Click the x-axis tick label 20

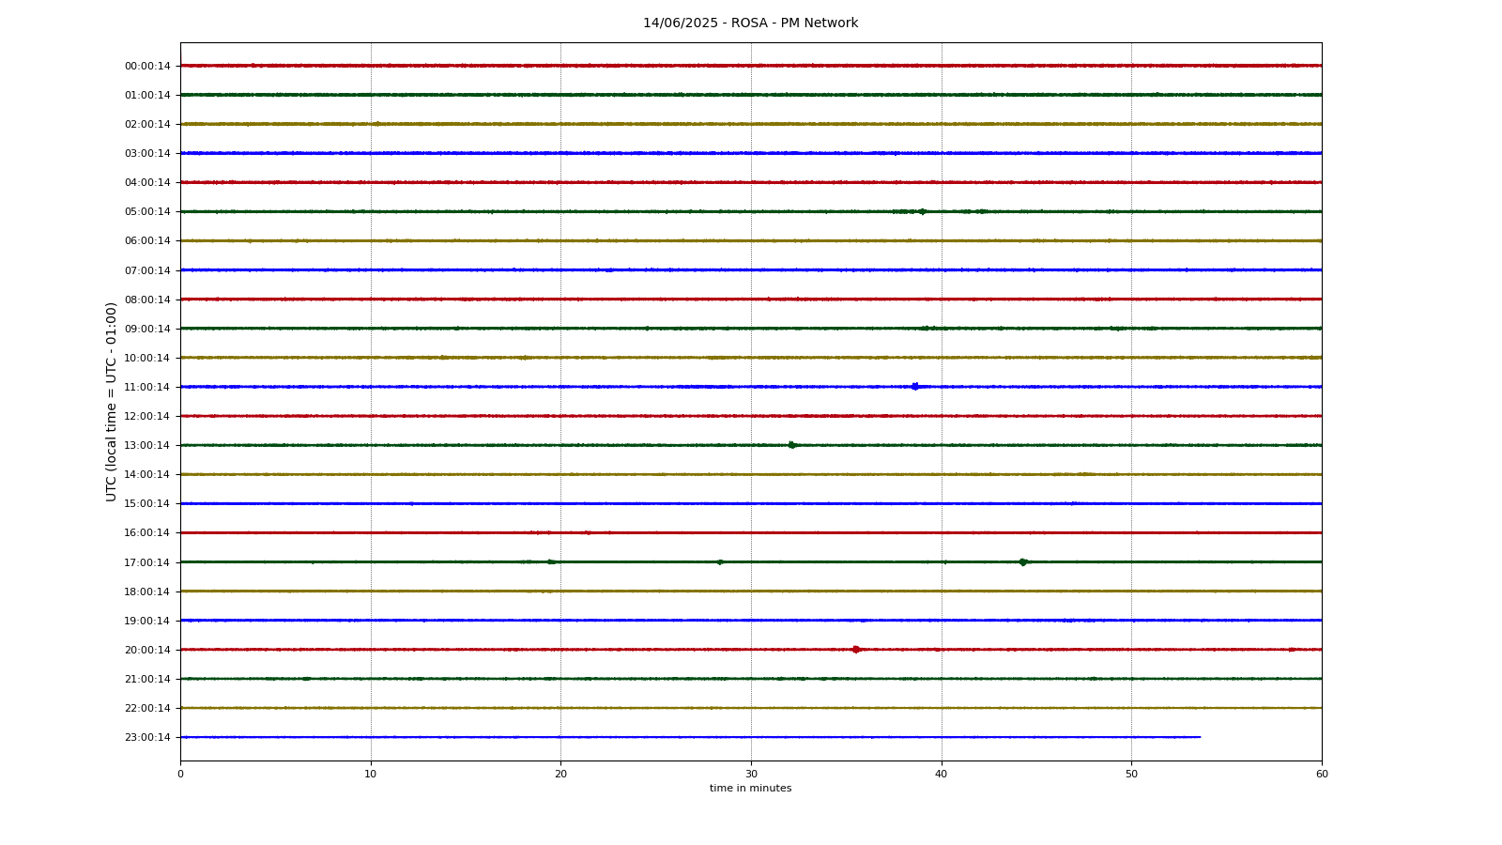[560, 774]
